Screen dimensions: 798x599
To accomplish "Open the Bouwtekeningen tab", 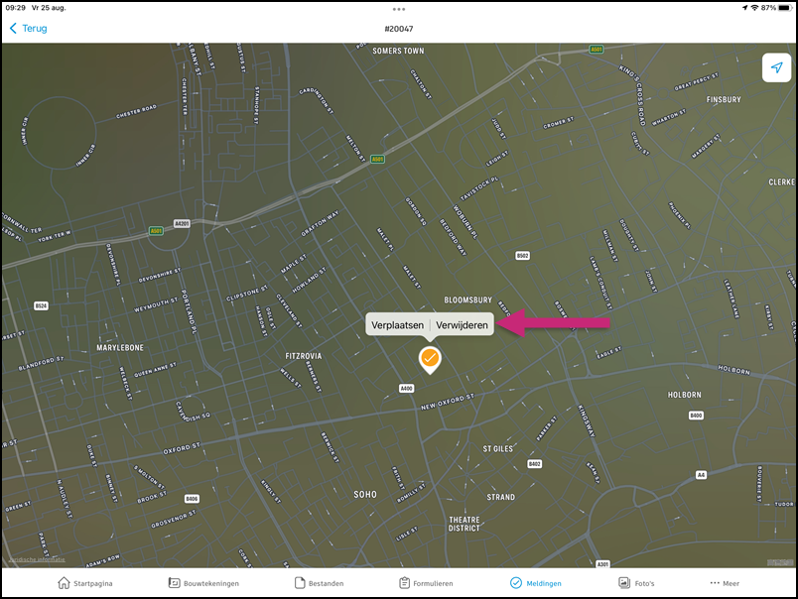I will tap(203, 583).
